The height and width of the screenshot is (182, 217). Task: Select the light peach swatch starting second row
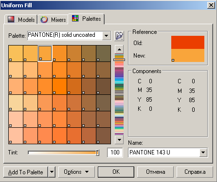tap(16, 70)
